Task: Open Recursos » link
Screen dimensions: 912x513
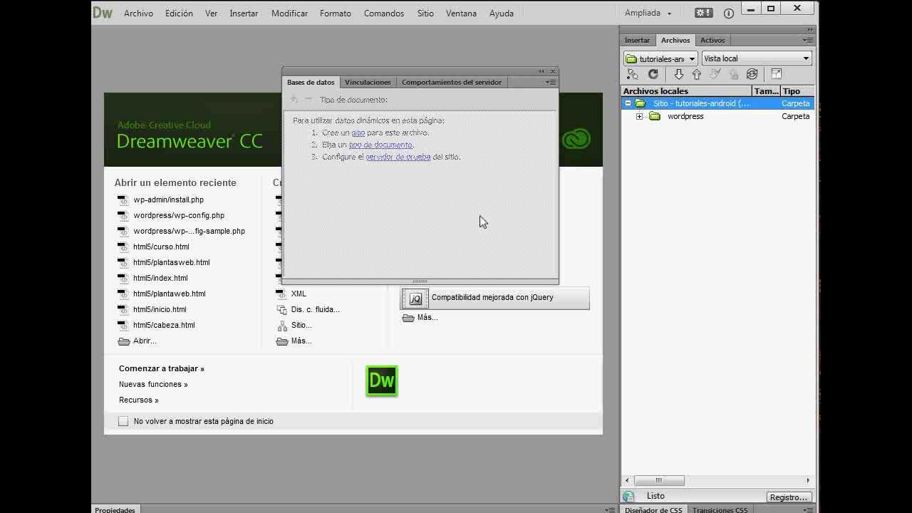Action: click(x=139, y=400)
